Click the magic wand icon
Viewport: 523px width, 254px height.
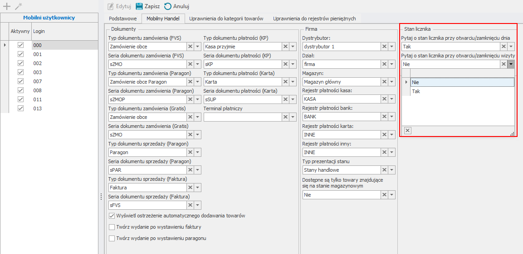point(19,6)
